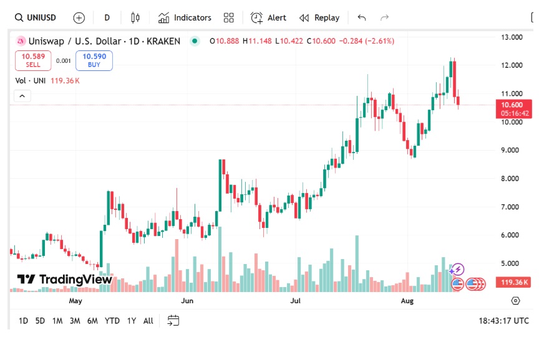Select the YTD date range tab
This screenshot has height=340, width=552.
112,321
